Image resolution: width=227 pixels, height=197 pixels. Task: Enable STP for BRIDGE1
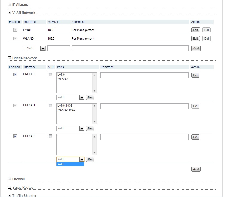point(50,105)
